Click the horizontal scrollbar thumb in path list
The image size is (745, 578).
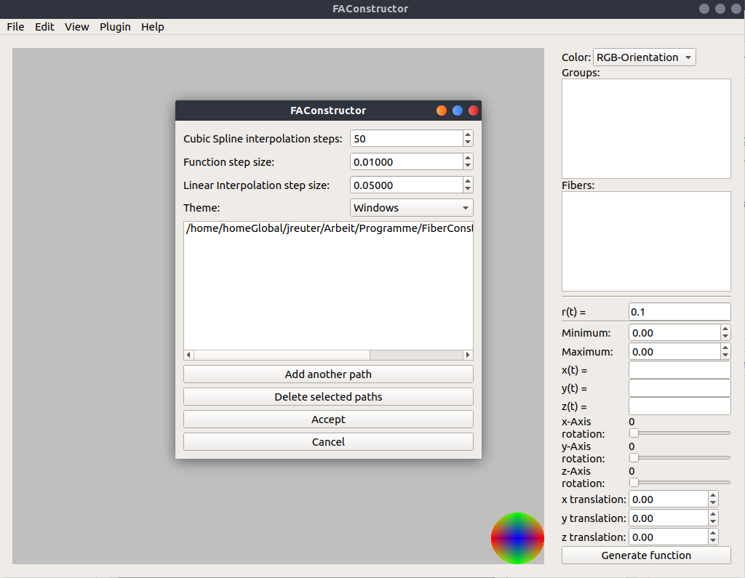pyautogui.click(x=282, y=355)
